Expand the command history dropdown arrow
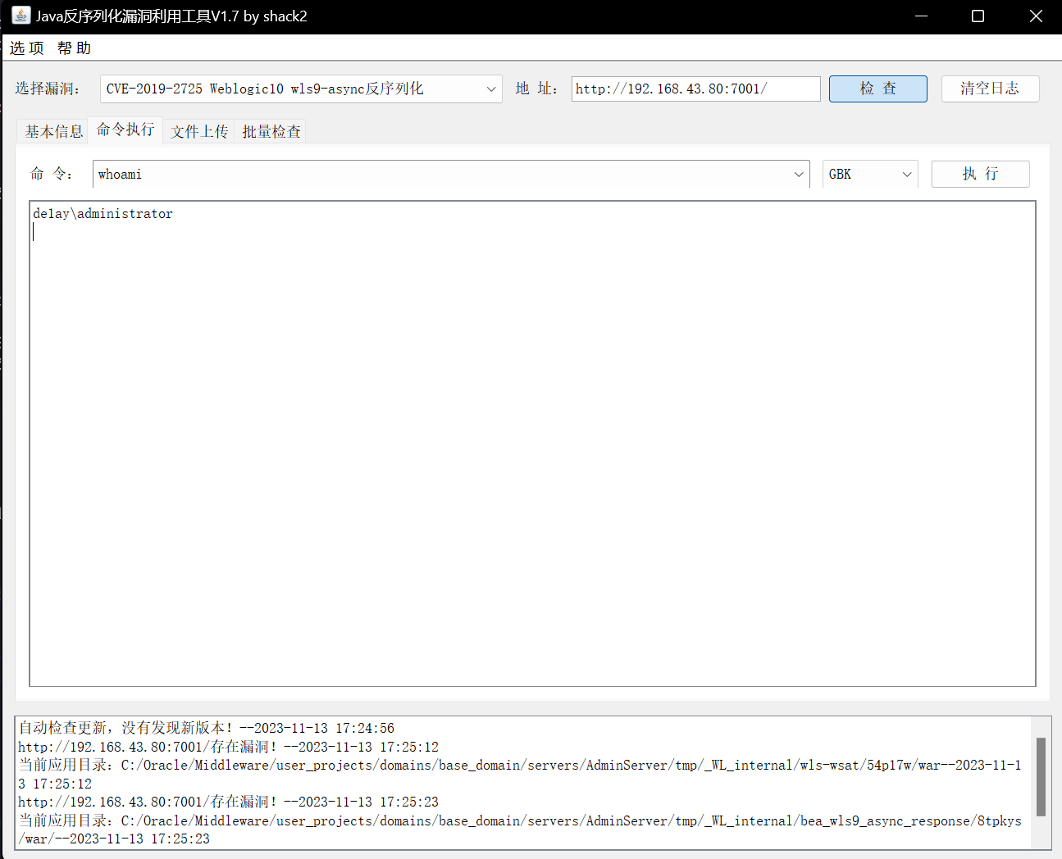 tap(799, 174)
